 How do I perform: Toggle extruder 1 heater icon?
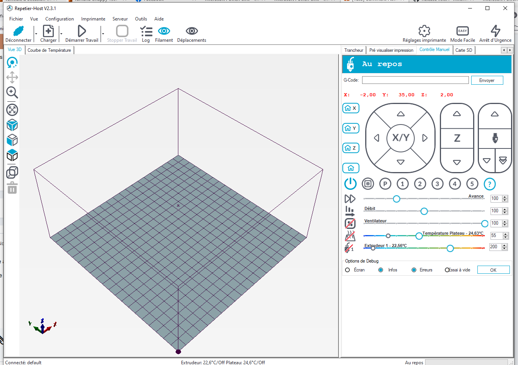click(349, 248)
